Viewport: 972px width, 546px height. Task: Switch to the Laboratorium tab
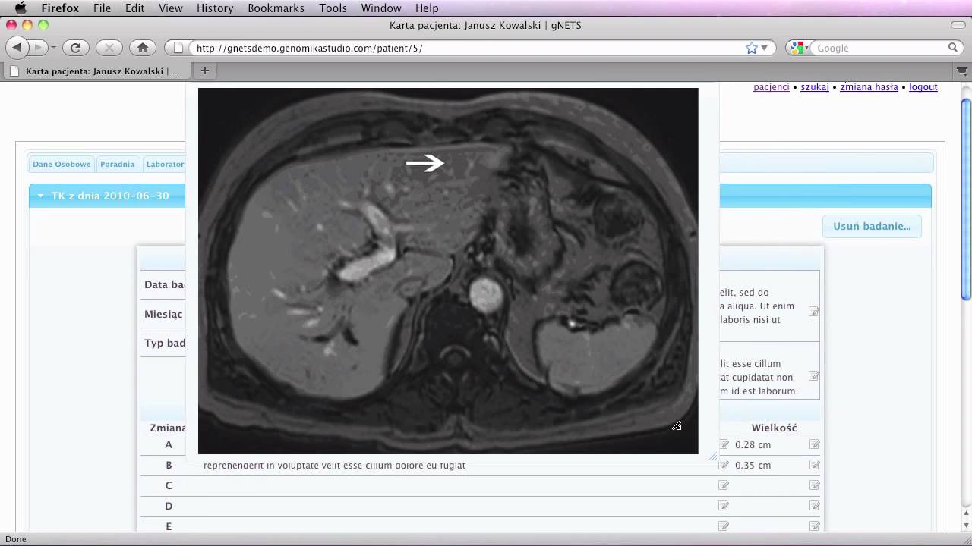pos(166,164)
